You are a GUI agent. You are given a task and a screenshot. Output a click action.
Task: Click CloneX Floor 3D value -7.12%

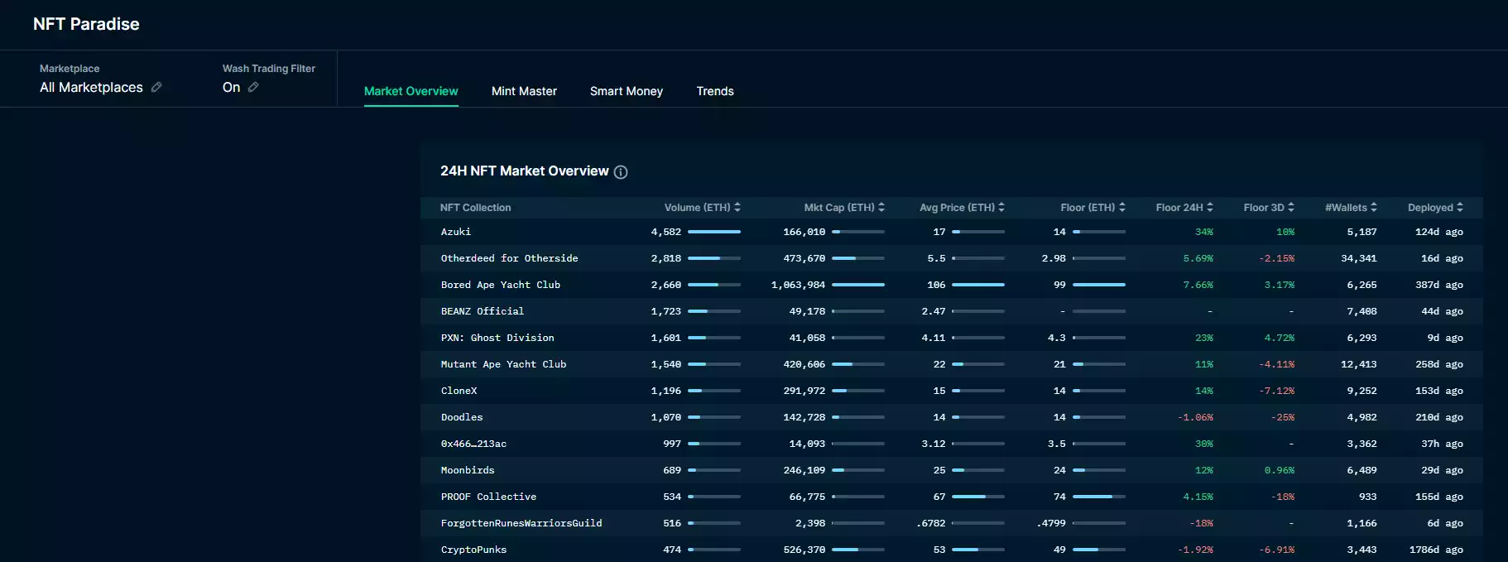(x=1277, y=391)
